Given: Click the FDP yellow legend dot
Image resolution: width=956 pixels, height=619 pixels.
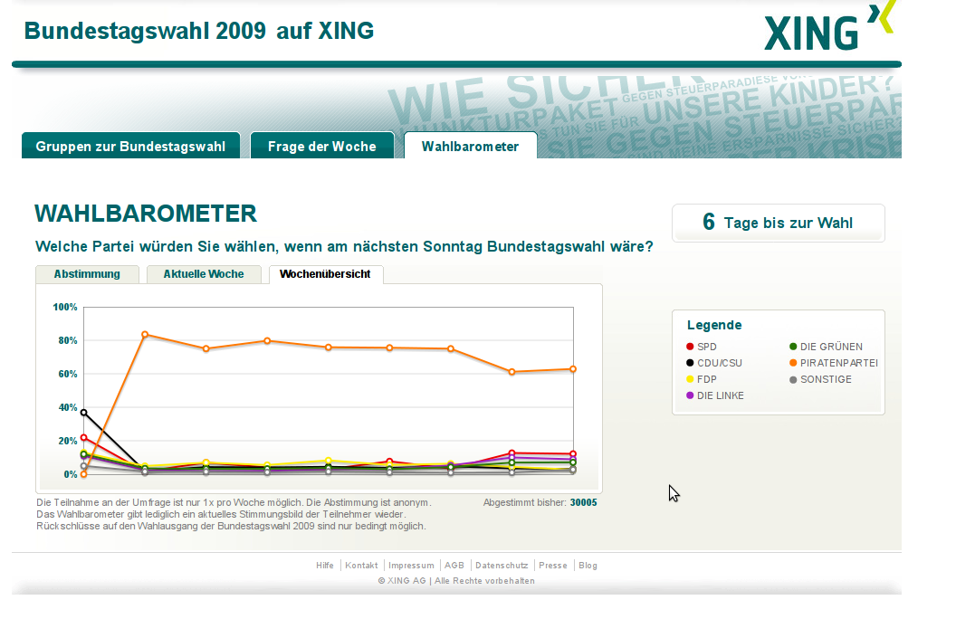Looking at the screenshot, I should [690, 379].
